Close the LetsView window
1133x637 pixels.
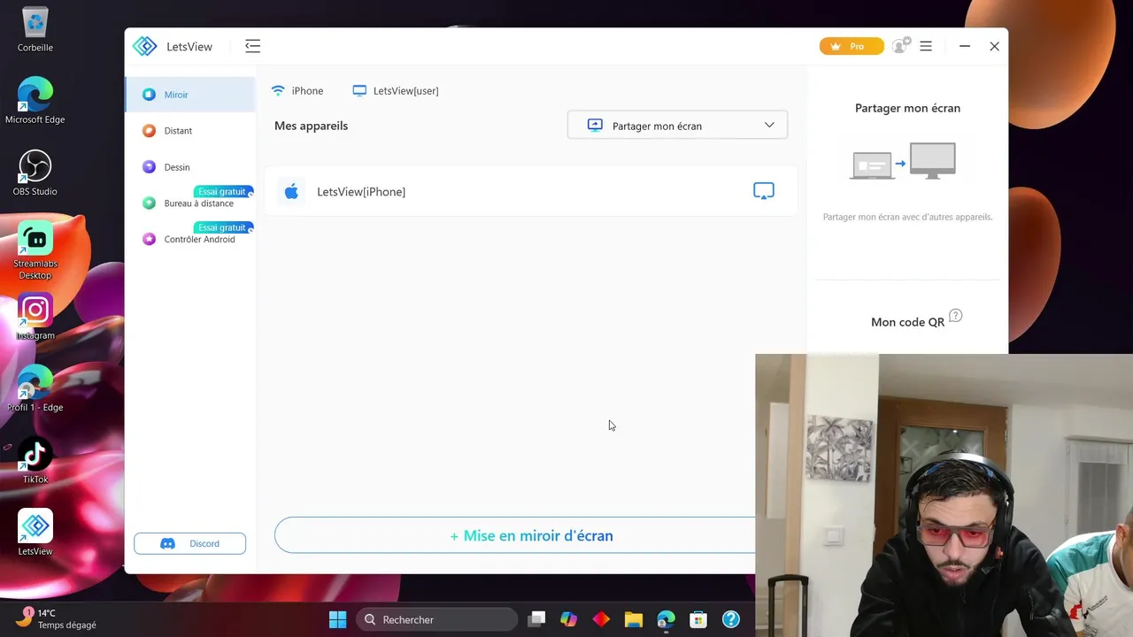point(995,46)
